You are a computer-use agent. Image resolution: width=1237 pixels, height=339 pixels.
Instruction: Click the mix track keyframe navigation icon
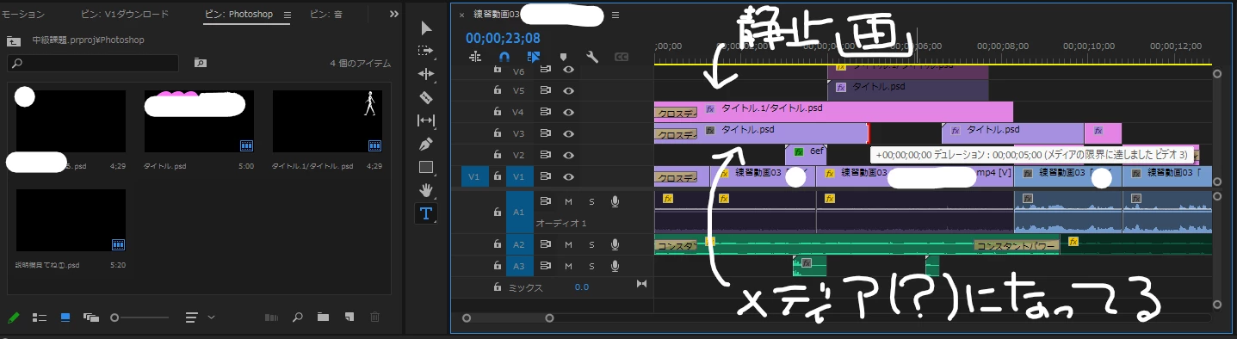[x=641, y=284]
